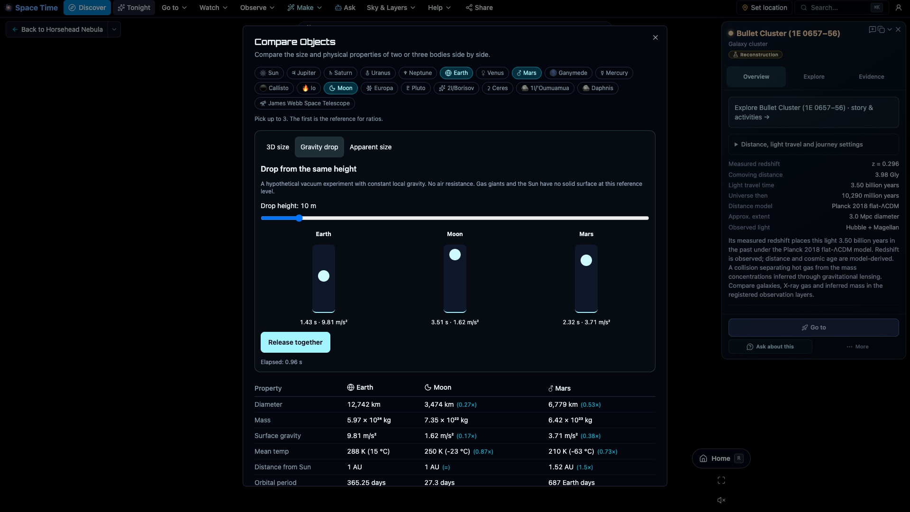
Task: Open the Discover section
Action: click(87, 8)
